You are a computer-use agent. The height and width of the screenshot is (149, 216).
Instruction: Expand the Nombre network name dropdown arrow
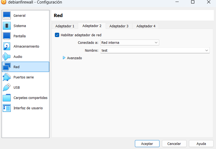[207, 50]
